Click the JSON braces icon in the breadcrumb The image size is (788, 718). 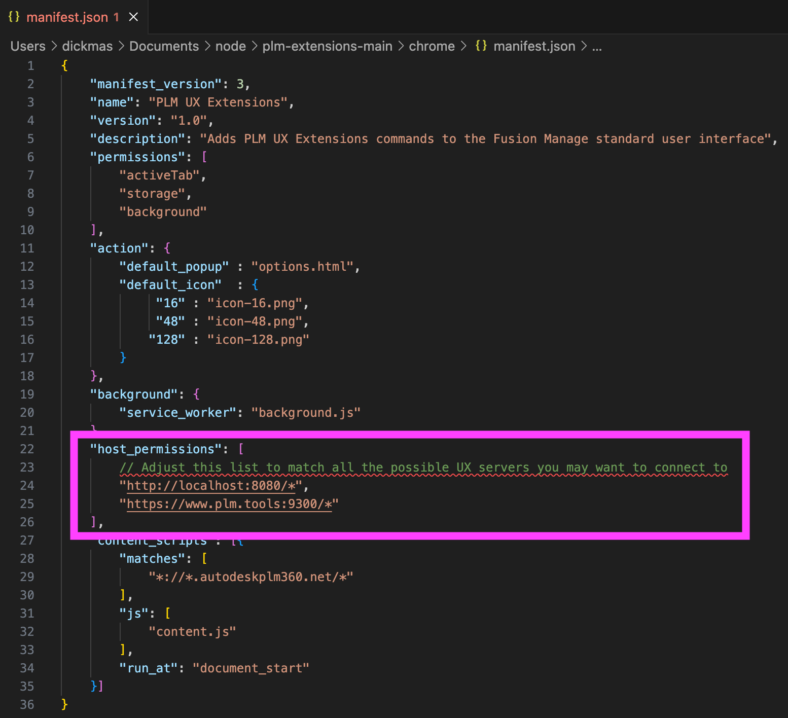481,46
